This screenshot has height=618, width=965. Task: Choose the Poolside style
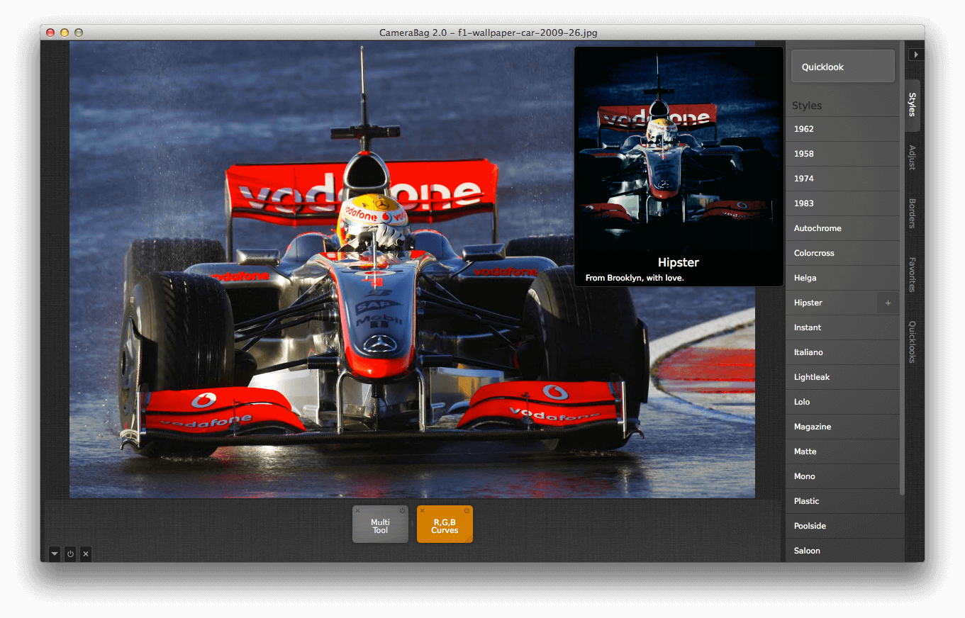[x=842, y=526]
